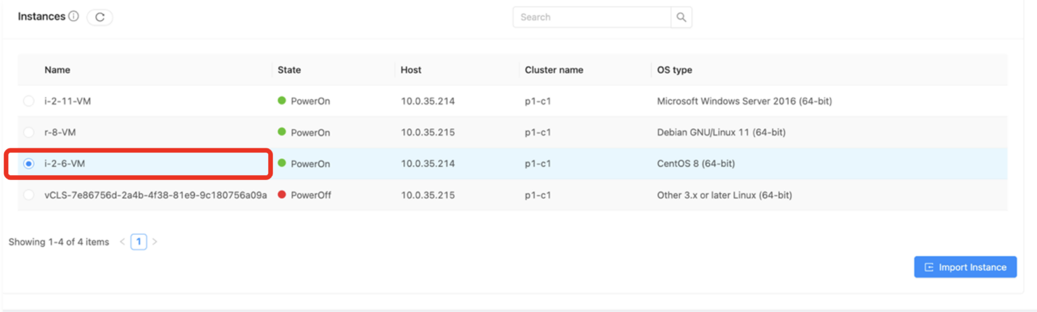Select radio button for i-2-6-VM
1037x312 pixels.
pos(28,164)
